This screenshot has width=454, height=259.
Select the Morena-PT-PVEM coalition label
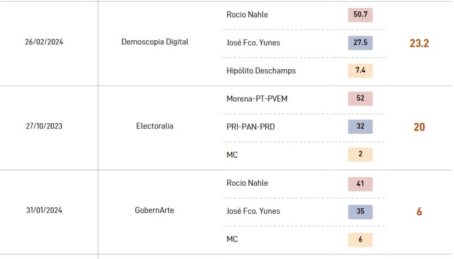(257, 99)
